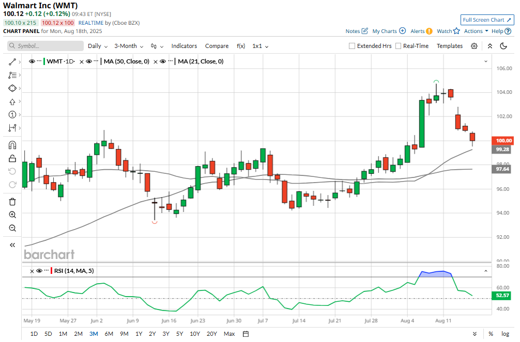
Task: Click the gray MA (50, Close, 0) color bar
Action: [101, 61]
